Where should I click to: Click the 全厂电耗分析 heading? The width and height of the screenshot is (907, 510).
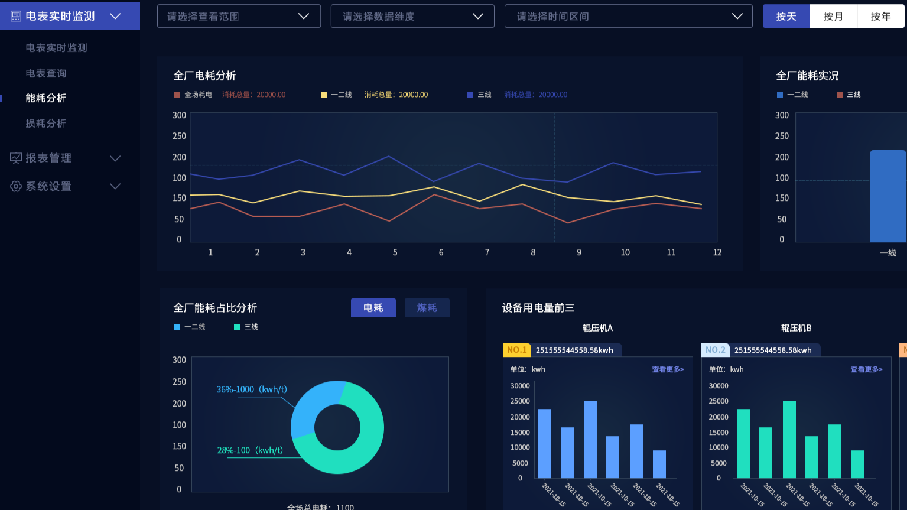click(x=204, y=76)
